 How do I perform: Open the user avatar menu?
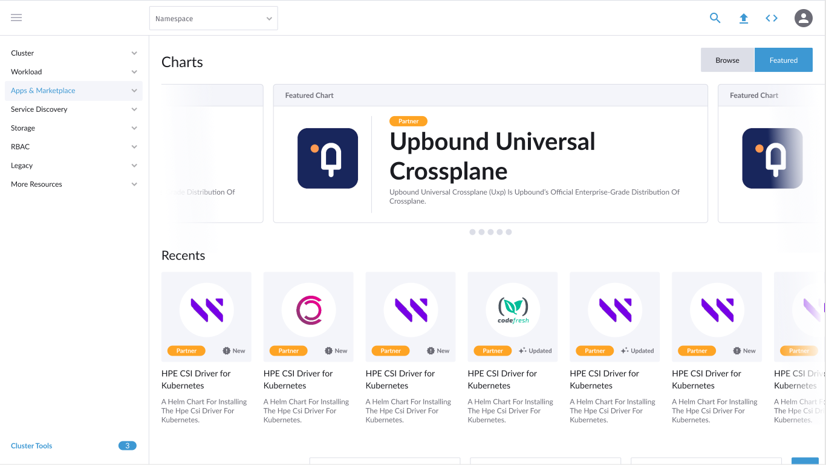click(804, 18)
